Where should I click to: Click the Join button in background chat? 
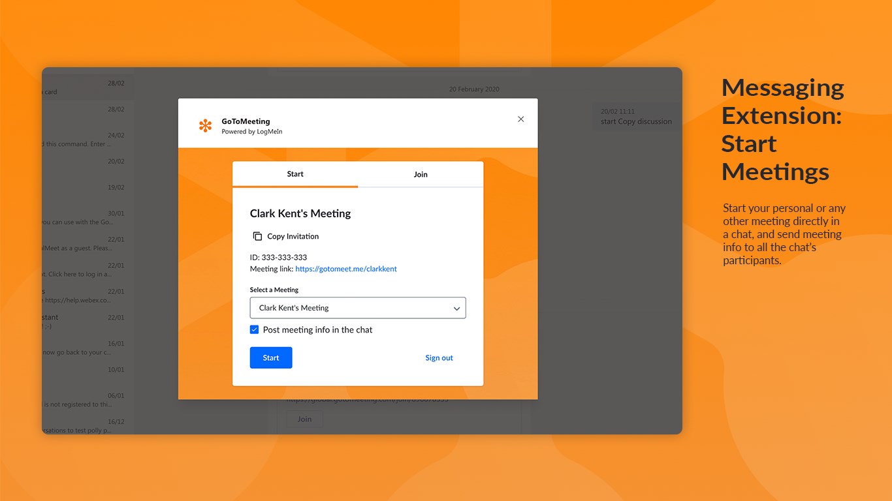point(304,419)
